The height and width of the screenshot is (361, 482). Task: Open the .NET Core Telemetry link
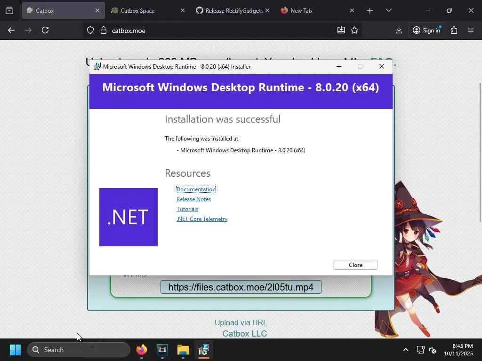click(x=202, y=219)
